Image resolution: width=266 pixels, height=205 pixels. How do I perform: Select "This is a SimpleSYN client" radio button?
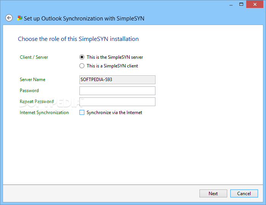[82, 66]
